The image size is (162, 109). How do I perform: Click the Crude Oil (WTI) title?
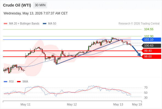coord(17,5)
